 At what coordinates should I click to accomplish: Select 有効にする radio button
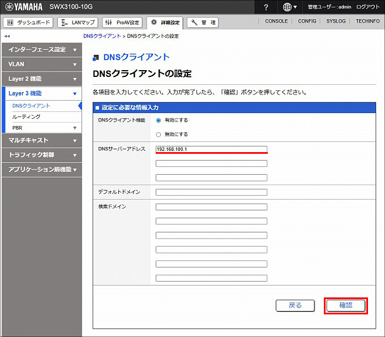coord(159,120)
